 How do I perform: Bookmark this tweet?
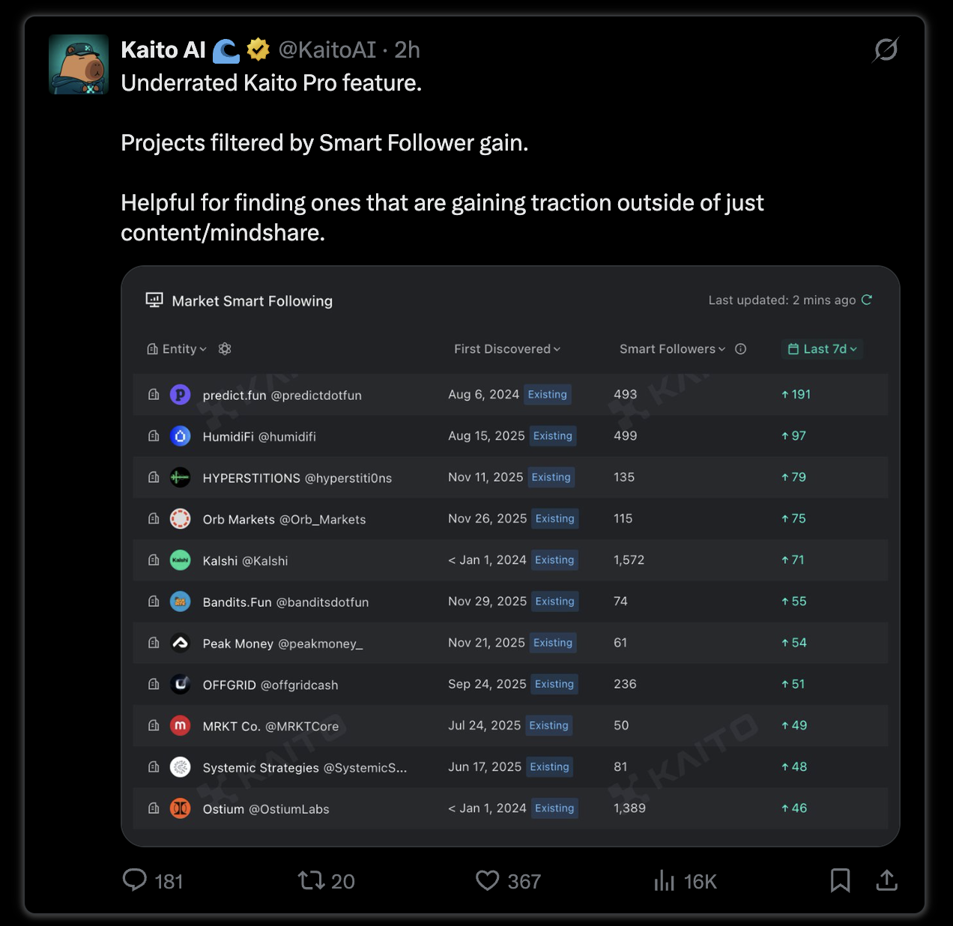pyautogui.click(x=841, y=880)
